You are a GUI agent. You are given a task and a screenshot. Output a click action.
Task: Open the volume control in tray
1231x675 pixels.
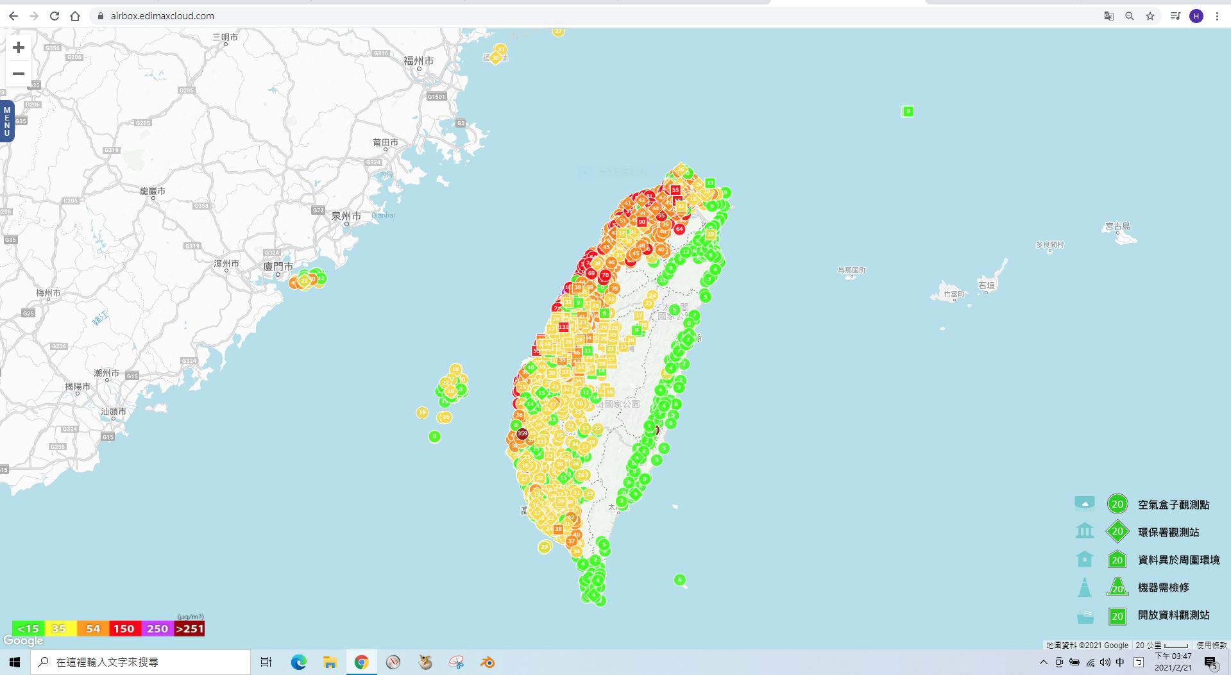(x=1105, y=662)
